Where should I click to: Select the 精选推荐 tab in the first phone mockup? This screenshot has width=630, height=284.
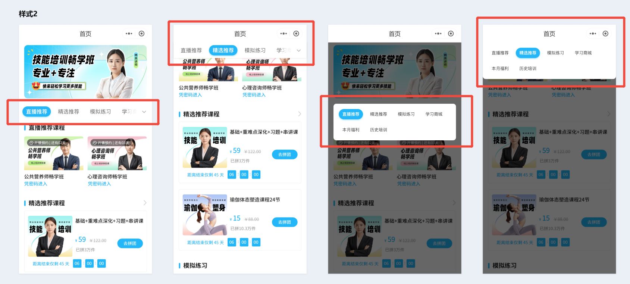69,112
